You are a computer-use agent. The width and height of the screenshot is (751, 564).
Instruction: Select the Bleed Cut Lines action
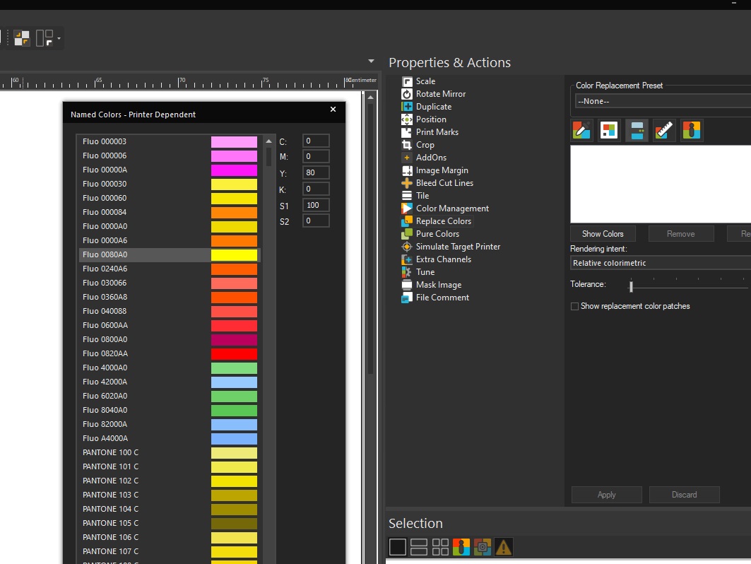(x=444, y=183)
